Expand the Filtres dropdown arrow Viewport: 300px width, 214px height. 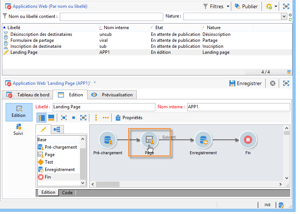228,6
